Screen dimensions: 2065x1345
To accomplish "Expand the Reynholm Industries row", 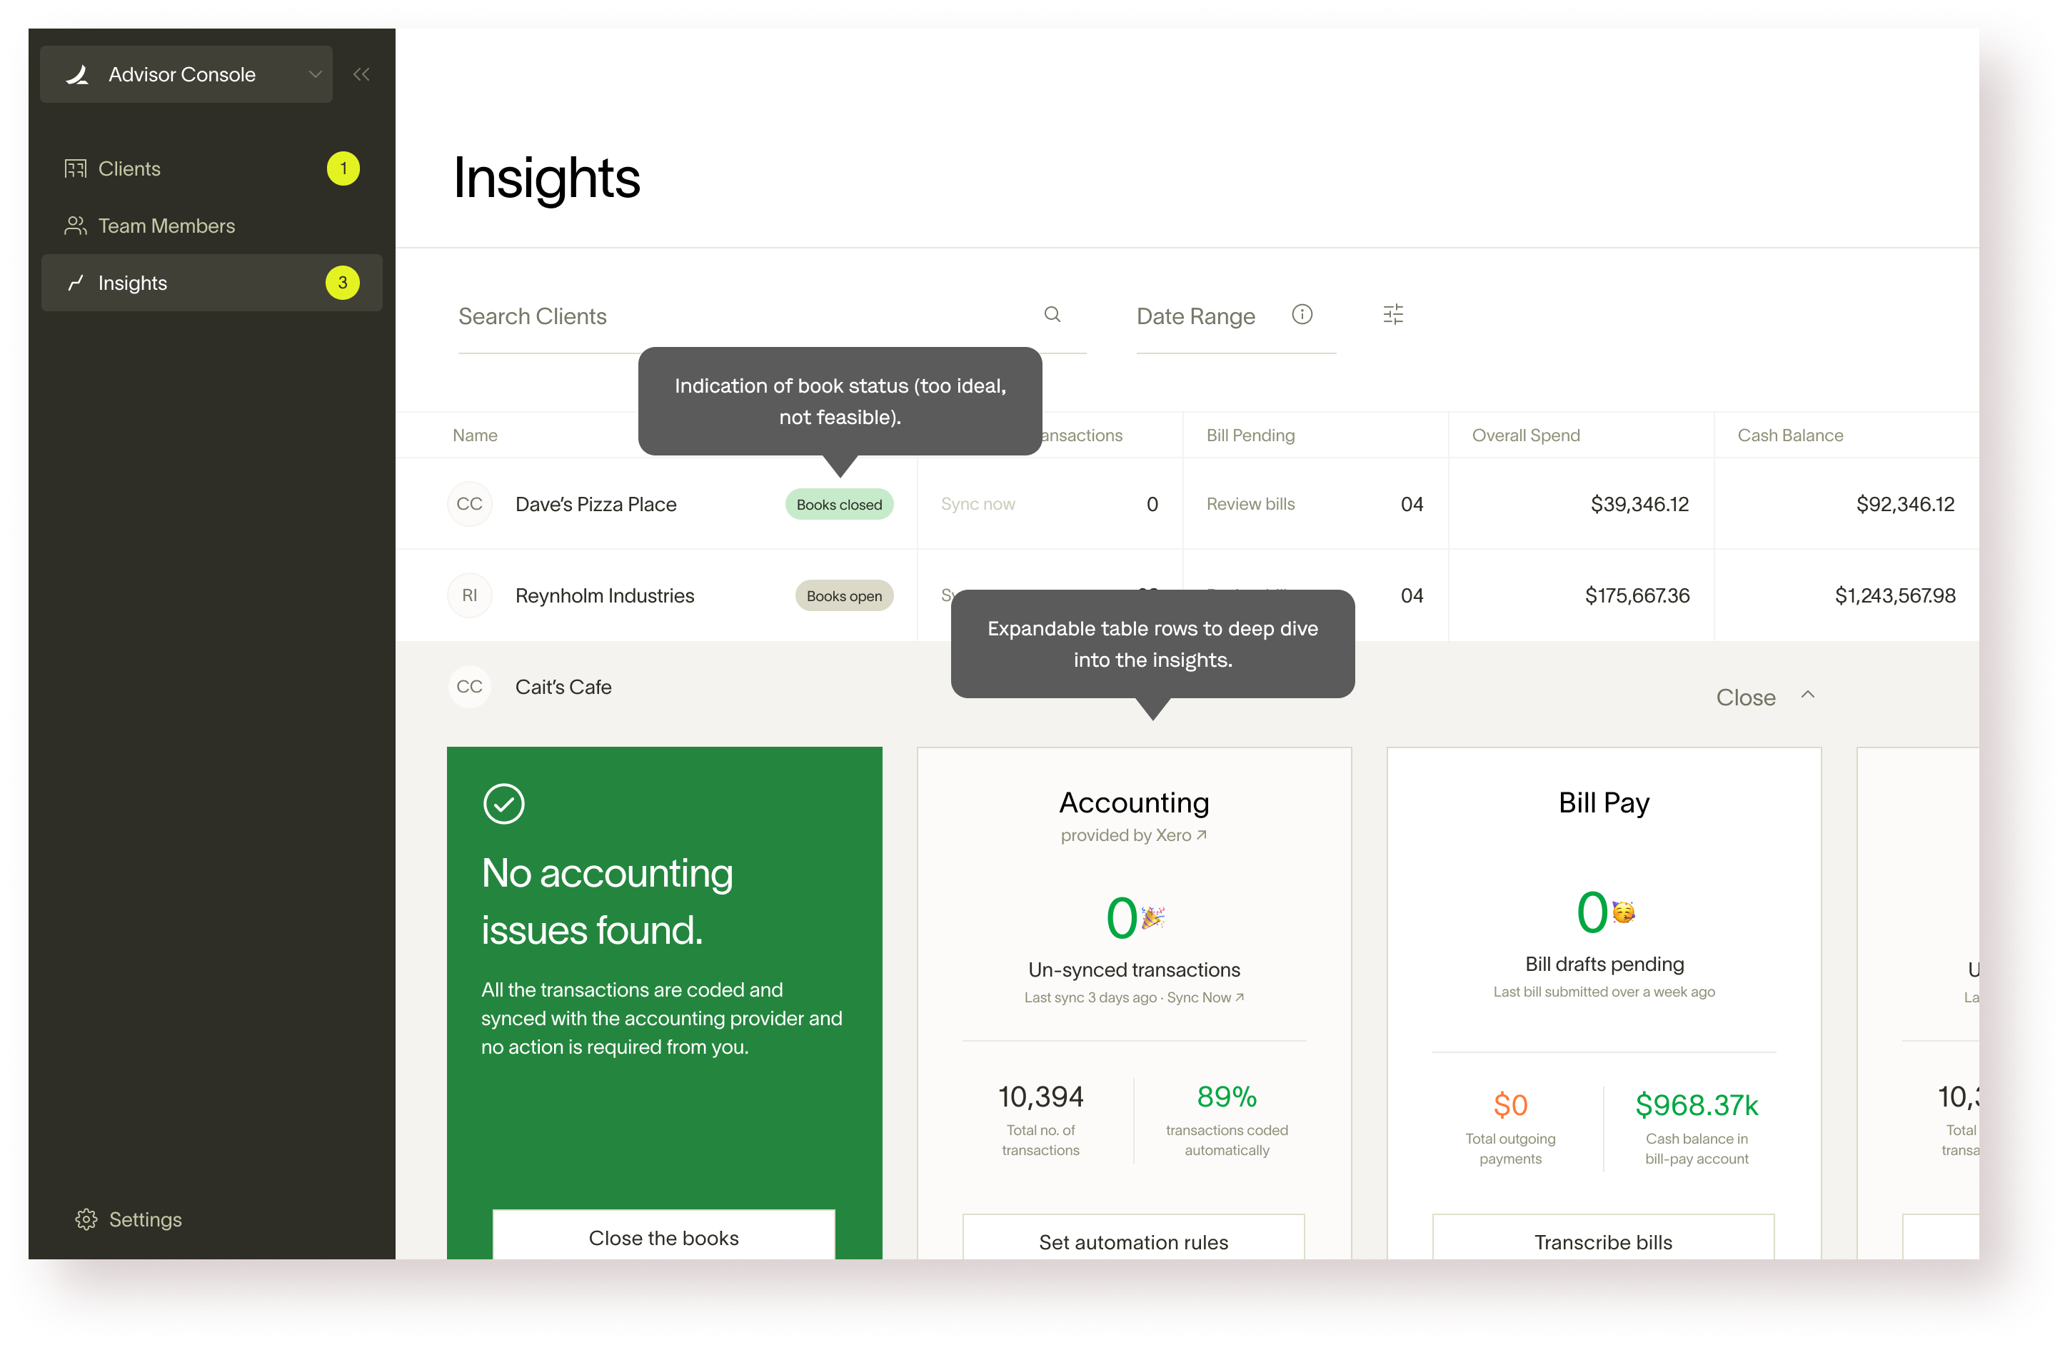I will tap(605, 596).
